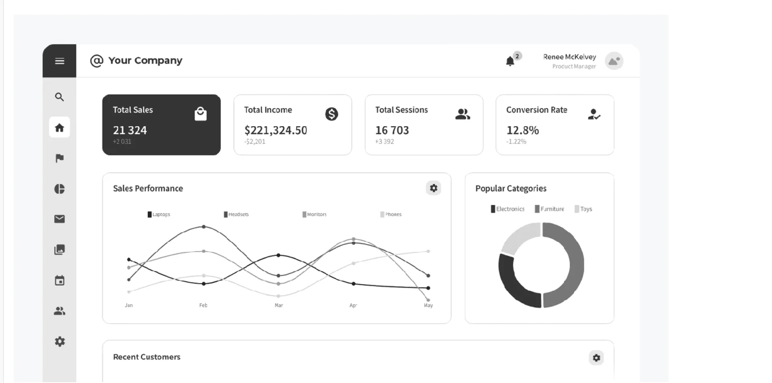Click the Feb axis label
This screenshot has height=383, width=772.
point(203,305)
